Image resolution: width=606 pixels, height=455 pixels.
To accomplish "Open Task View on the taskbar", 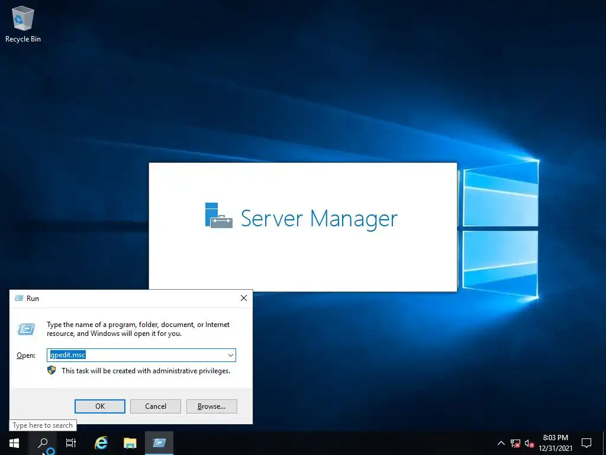I will [x=71, y=443].
